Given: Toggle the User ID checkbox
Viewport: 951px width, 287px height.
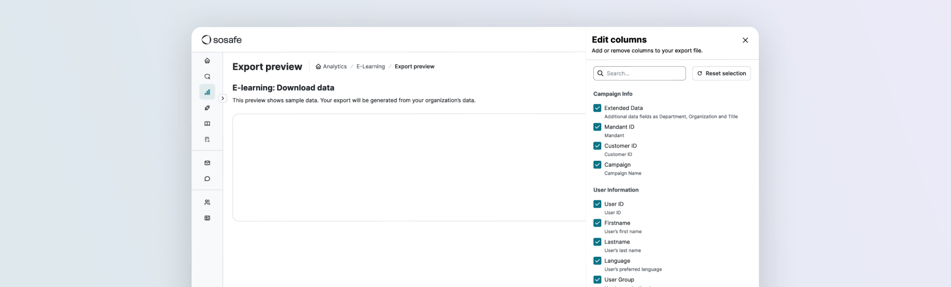Looking at the screenshot, I should tap(597, 204).
